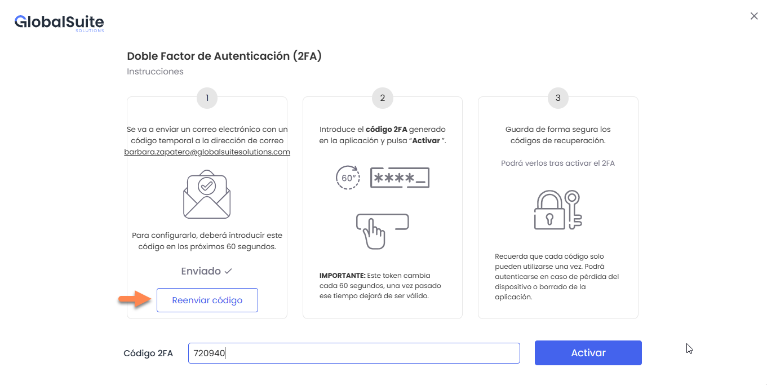The image size is (767, 385).
Task: Click the Código 2FA field label
Action: click(x=148, y=353)
